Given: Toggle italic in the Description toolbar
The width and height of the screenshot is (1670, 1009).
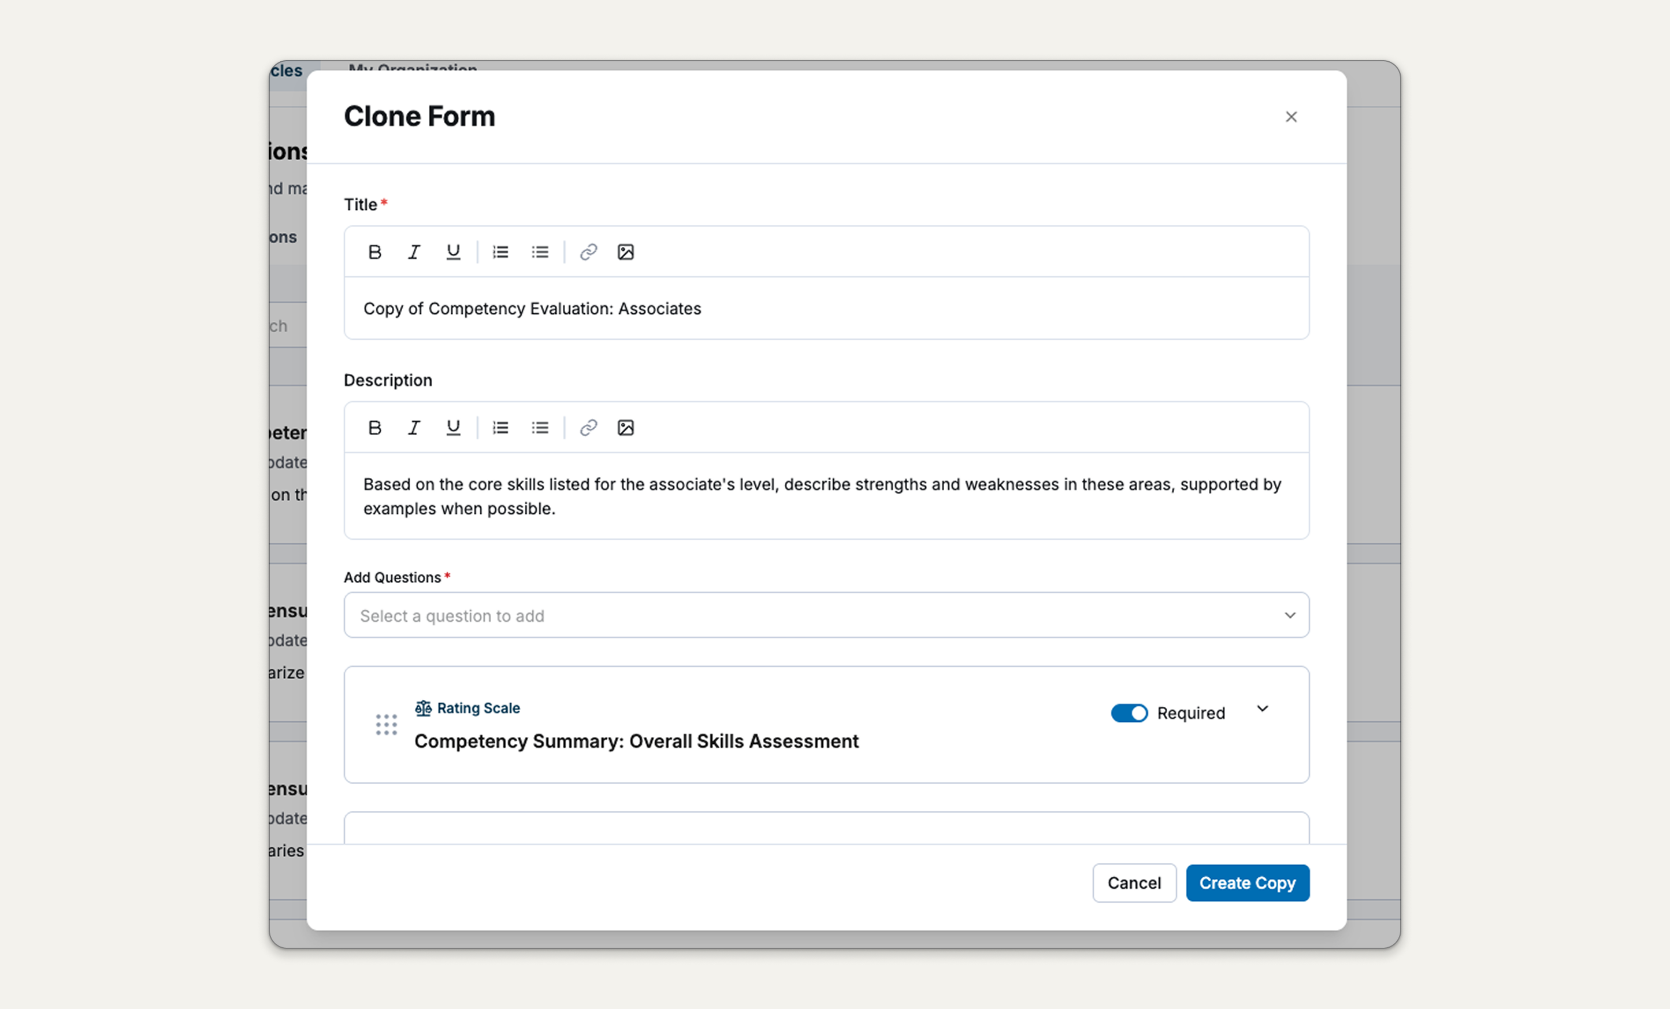Looking at the screenshot, I should (x=414, y=428).
